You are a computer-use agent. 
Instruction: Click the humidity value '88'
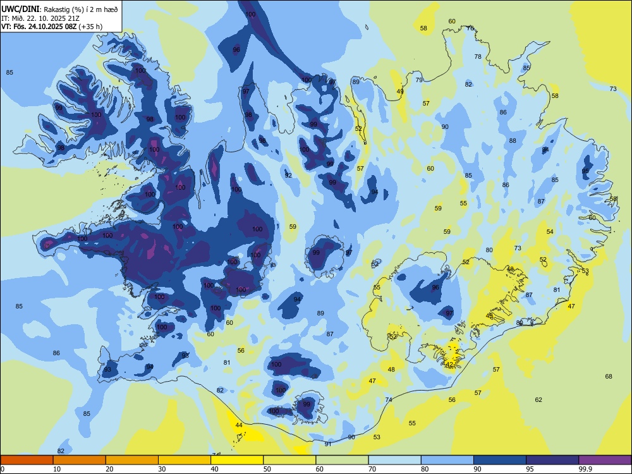(x=513, y=141)
